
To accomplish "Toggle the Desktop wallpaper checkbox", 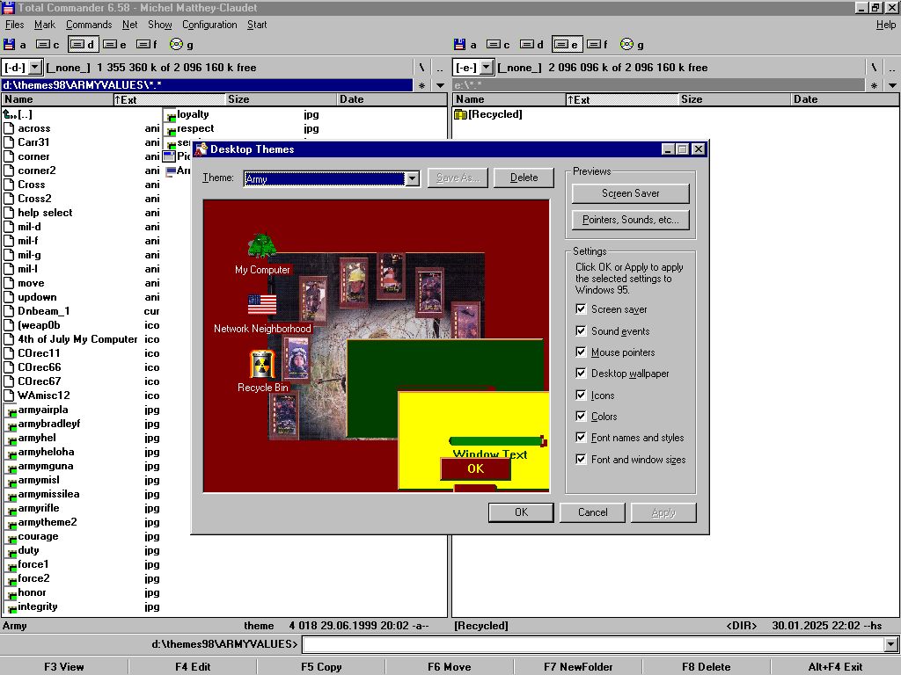I will (x=581, y=374).
